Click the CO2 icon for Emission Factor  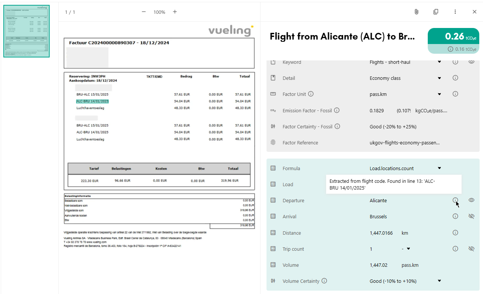coord(273,110)
